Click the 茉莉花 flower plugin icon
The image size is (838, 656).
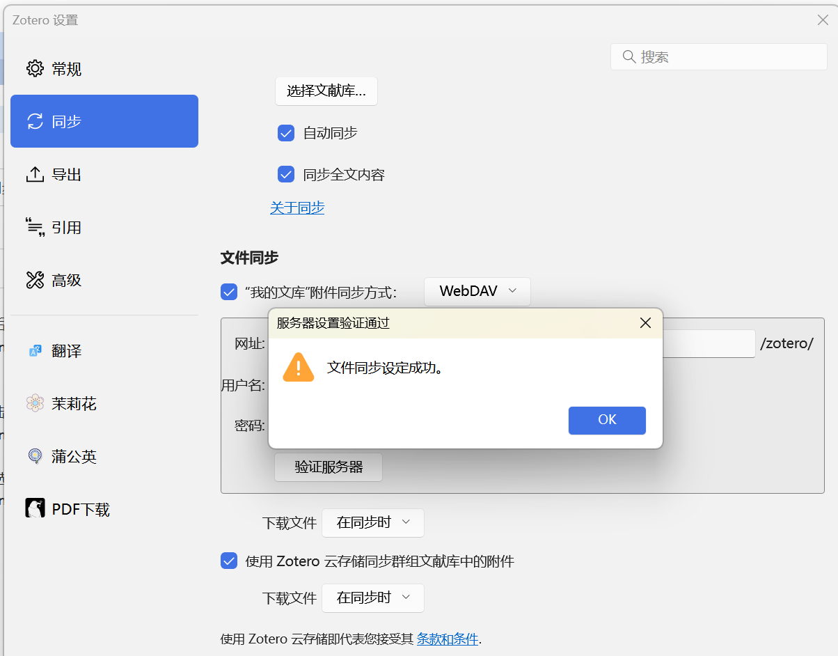pyautogui.click(x=35, y=403)
